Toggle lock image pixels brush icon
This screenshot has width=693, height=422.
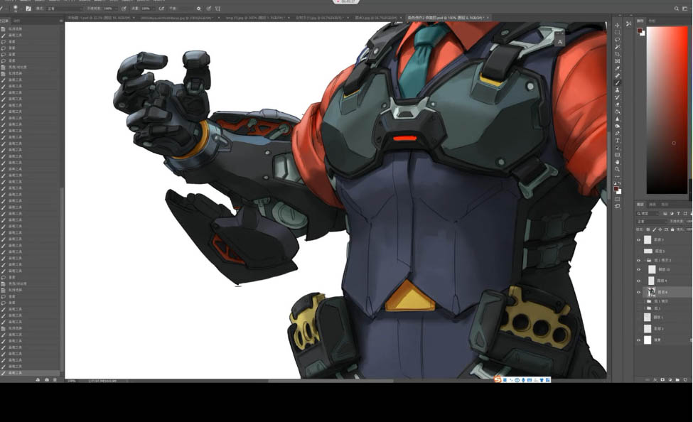pyautogui.click(x=655, y=229)
